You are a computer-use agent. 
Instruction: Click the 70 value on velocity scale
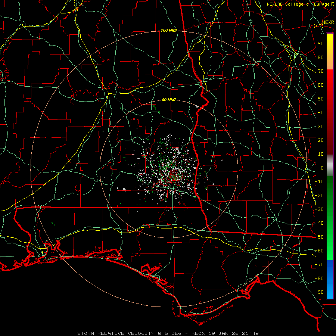pyautogui.click(x=321, y=71)
